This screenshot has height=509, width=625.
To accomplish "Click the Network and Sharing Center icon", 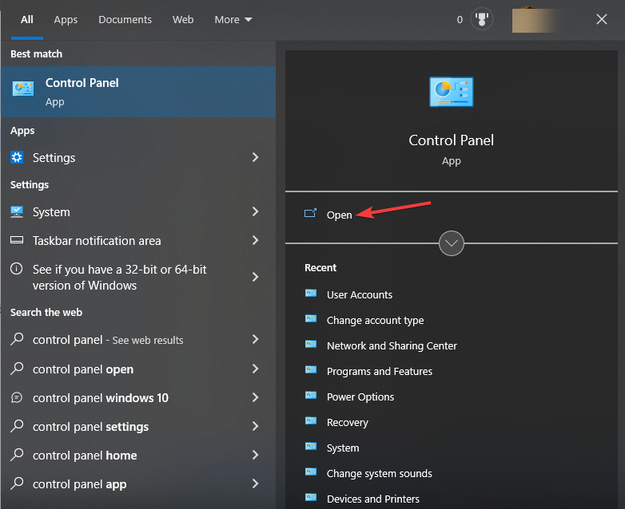I will [x=311, y=345].
